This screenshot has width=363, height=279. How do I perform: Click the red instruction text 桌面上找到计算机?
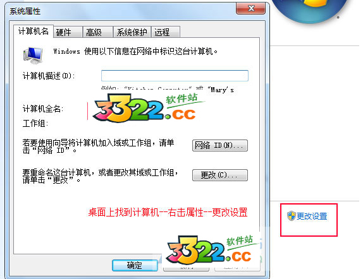(x=123, y=212)
